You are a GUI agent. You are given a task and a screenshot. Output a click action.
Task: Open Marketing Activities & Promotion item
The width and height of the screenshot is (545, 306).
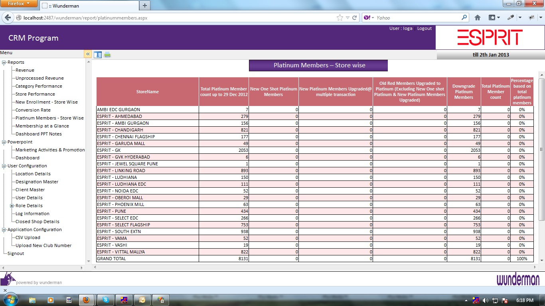50,150
